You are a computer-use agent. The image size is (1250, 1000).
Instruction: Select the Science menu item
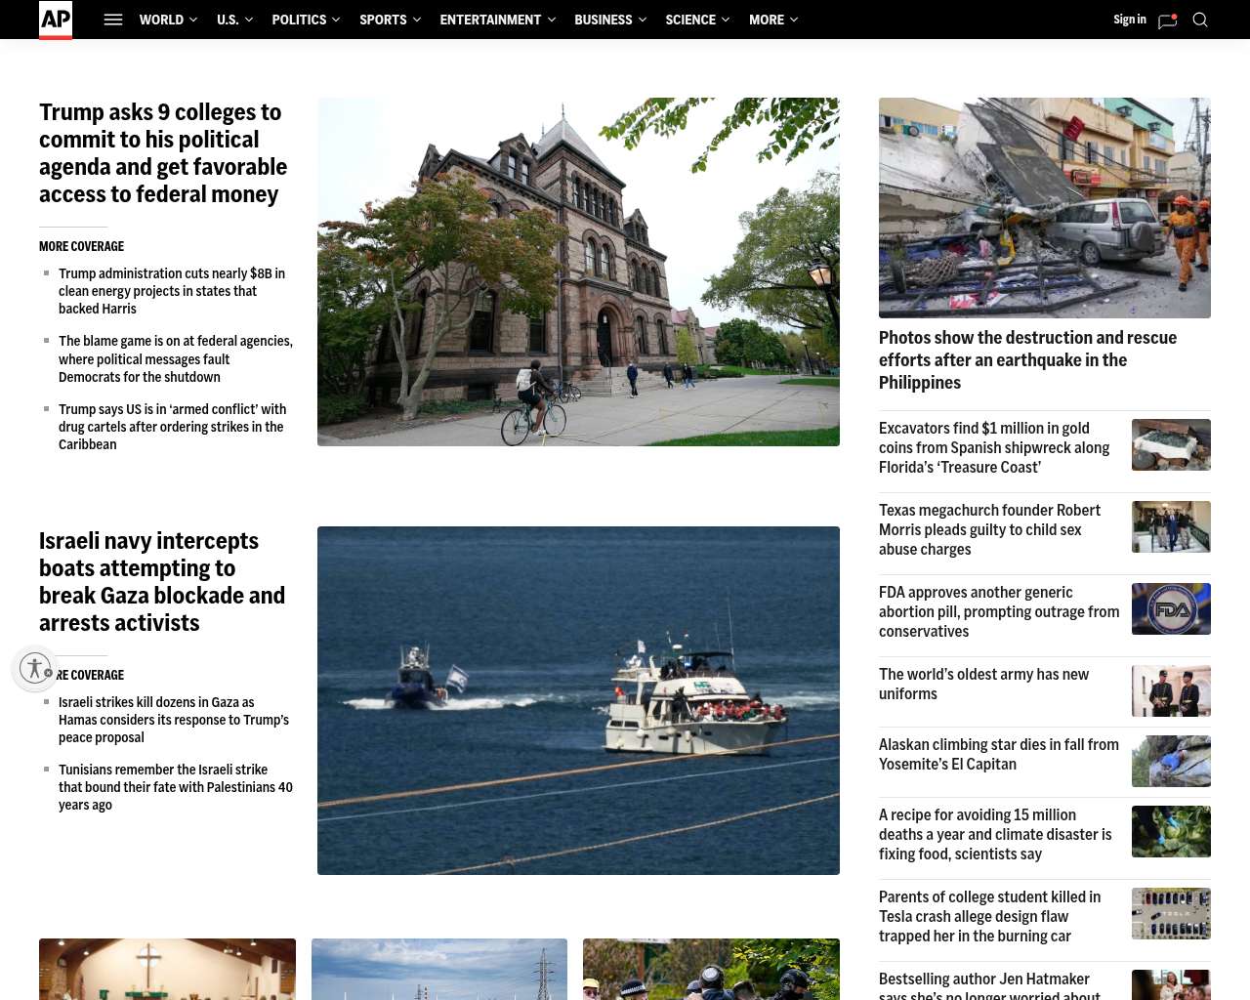pos(690,20)
